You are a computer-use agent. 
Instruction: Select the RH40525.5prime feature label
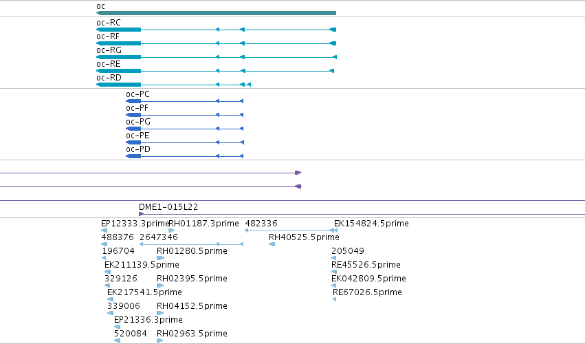304,237
